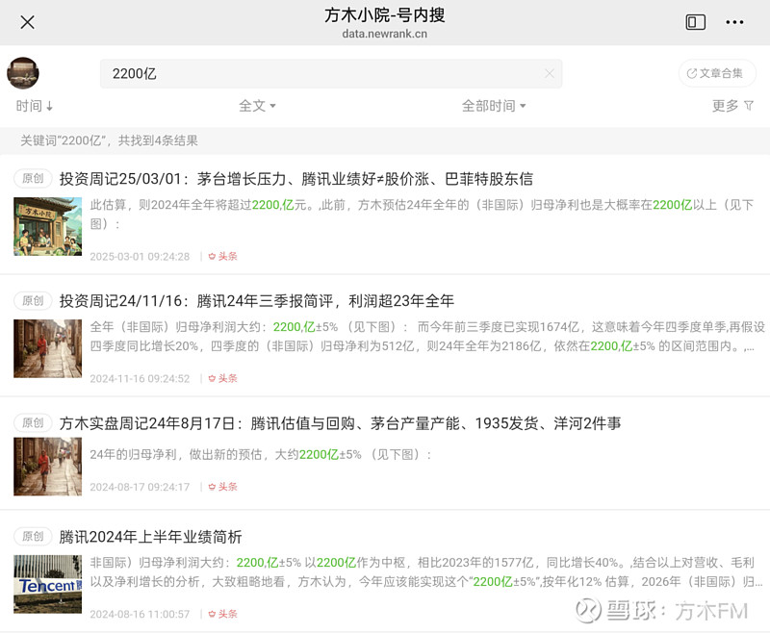Clear the "2200亿" keyword in search box
770x634 pixels.
click(549, 73)
